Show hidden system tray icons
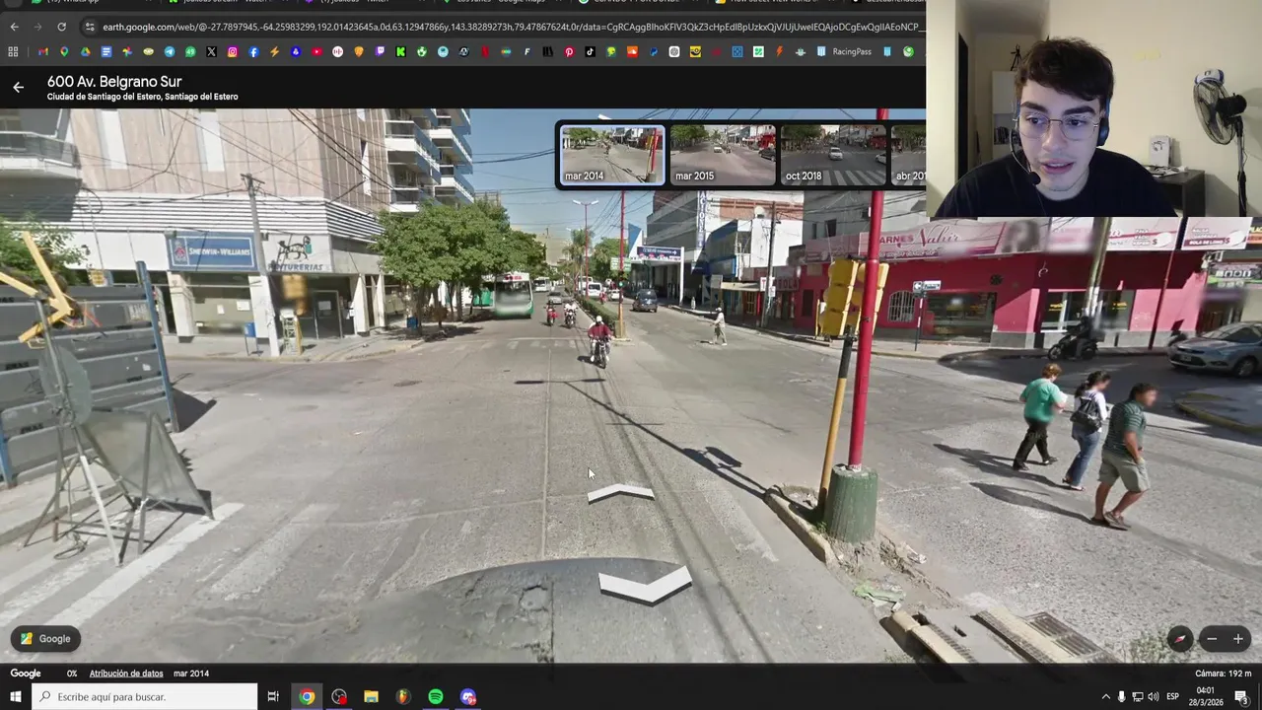The height and width of the screenshot is (710, 1262). [1105, 697]
